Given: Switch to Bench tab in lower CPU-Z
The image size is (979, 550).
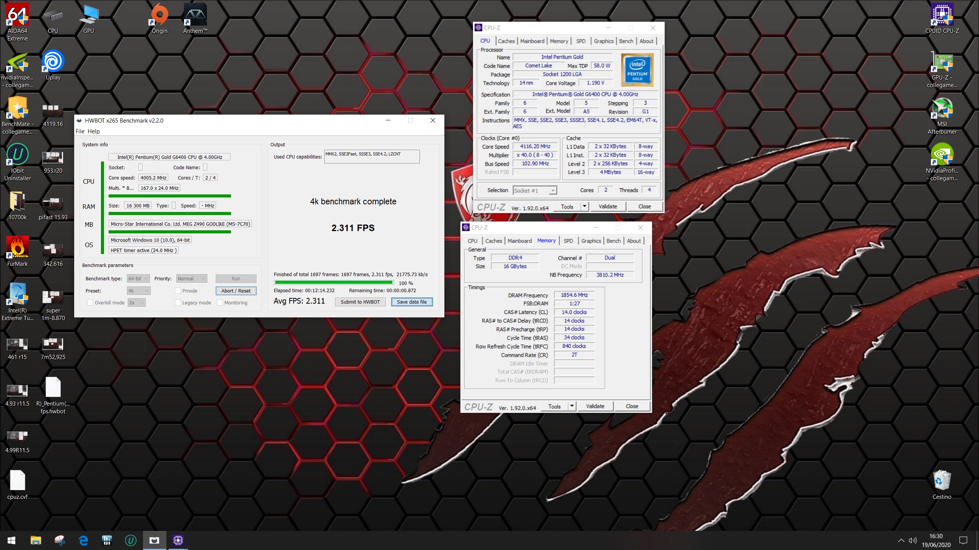Looking at the screenshot, I should (x=613, y=241).
